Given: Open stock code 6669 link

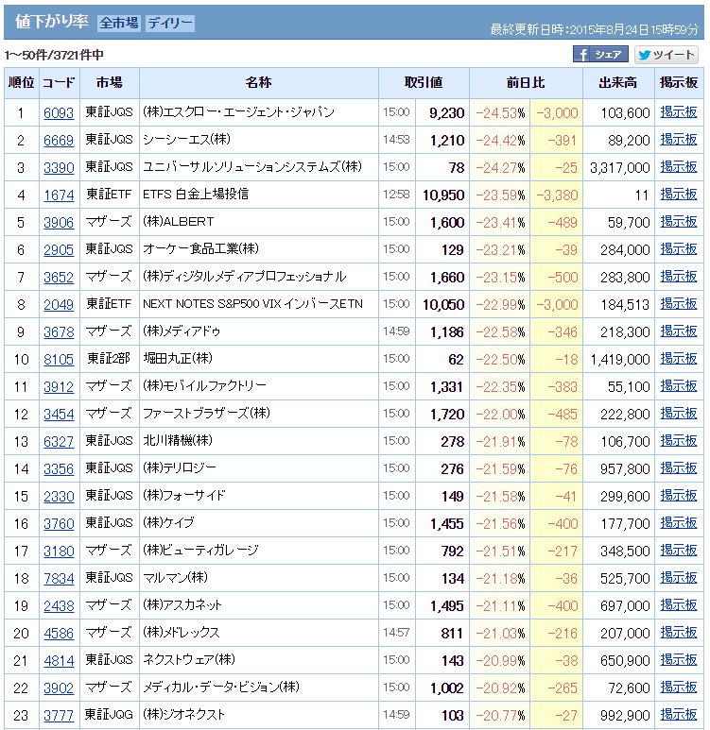Looking at the screenshot, I should pyautogui.click(x=59, y=140).
